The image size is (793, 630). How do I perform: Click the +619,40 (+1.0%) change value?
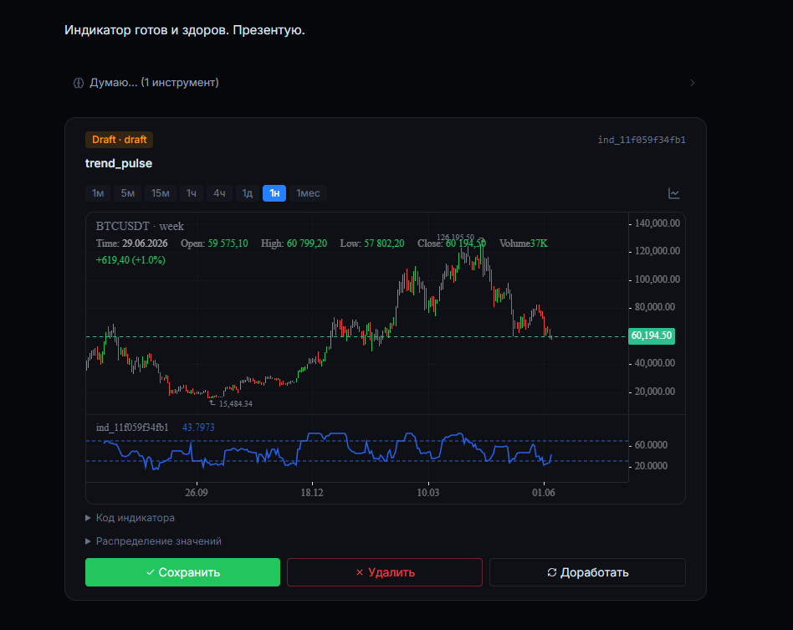130,260
